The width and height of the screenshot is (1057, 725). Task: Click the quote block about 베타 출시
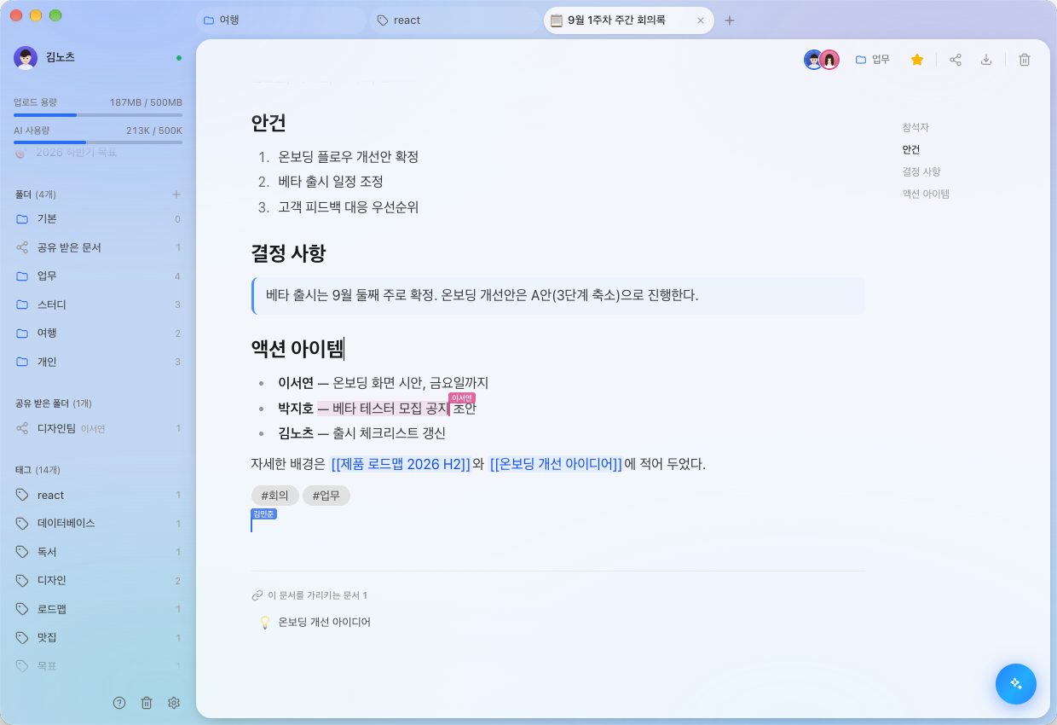point(558,296)
